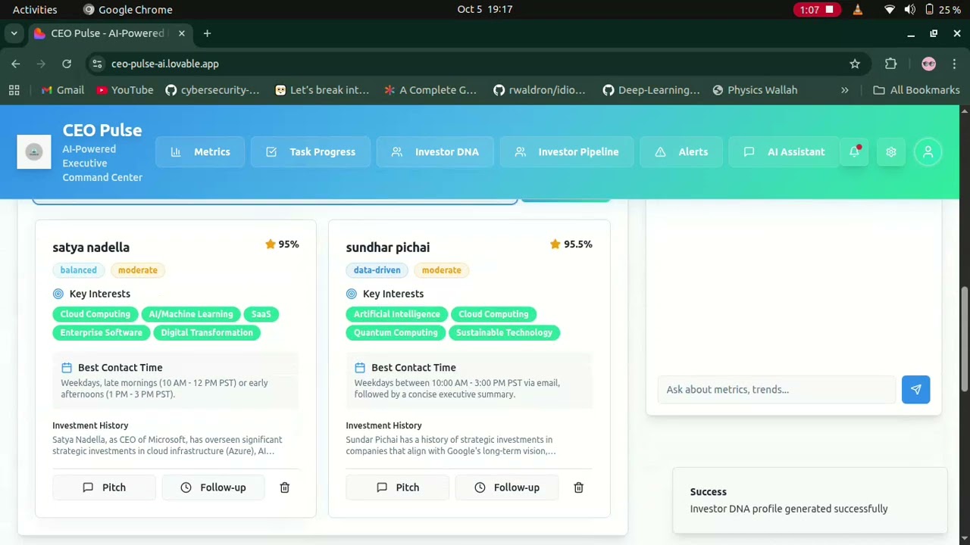Reload the page
This screenshot has width=970, height=545.
67,64
